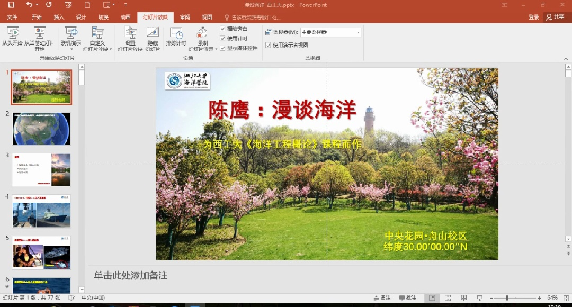Viewport: 572px width, 307px height.
Task: Start slideshow from current slide icon
Action: (39, 33)
